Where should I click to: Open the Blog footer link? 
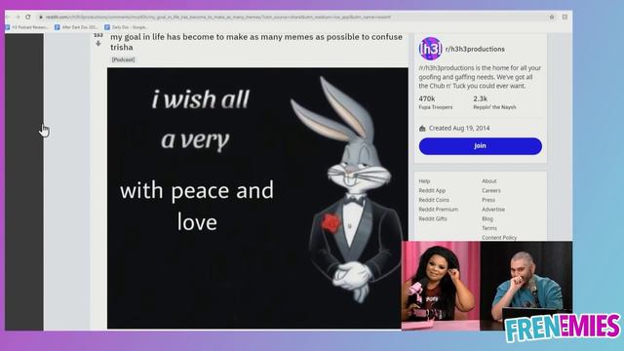[487, 218]
